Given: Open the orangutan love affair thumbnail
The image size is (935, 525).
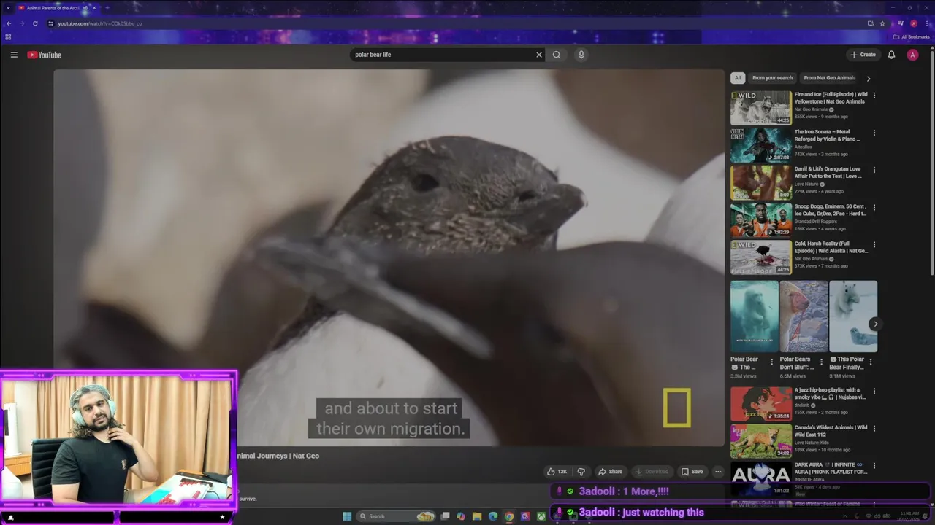Looking at the screenshot, I should [760, 182].
